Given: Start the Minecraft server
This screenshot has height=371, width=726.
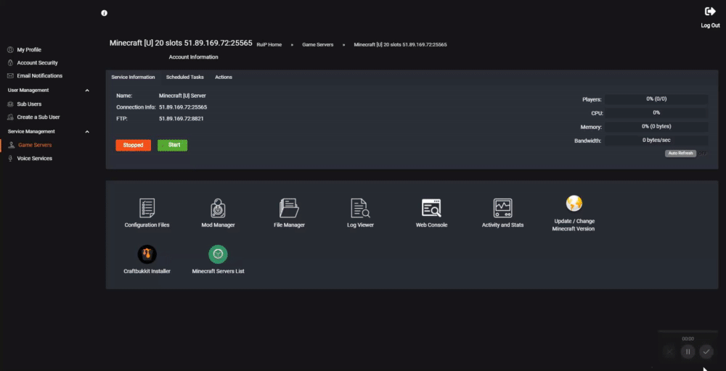Looking at the screenshot, I should (x=172, y=145).
